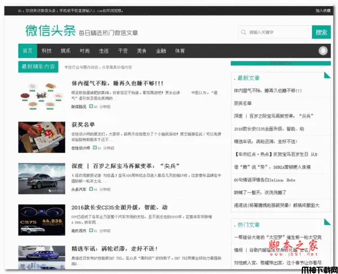Click comment icon under 体内湿气不除 article
338x274 pixels.
pos(91,106)
